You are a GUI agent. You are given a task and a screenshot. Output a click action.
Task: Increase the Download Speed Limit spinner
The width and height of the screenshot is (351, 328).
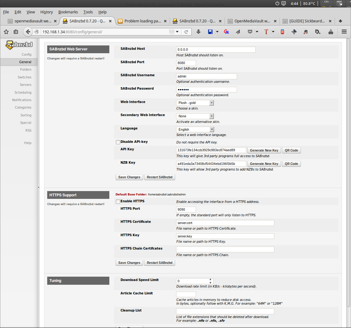[211, 279]
